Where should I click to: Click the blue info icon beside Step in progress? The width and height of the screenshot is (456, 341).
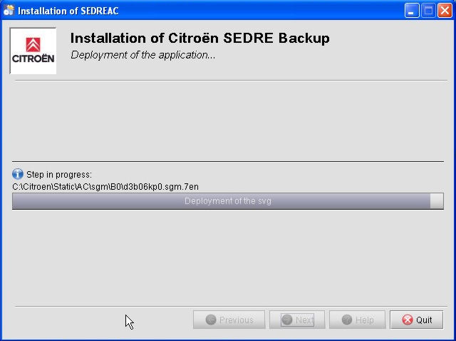tap(18, 174)
